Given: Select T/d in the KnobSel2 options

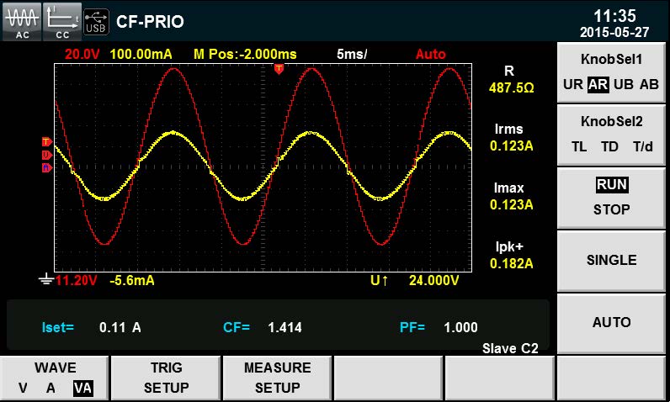Looking at the screenshot, I should [x=643, y=146].
